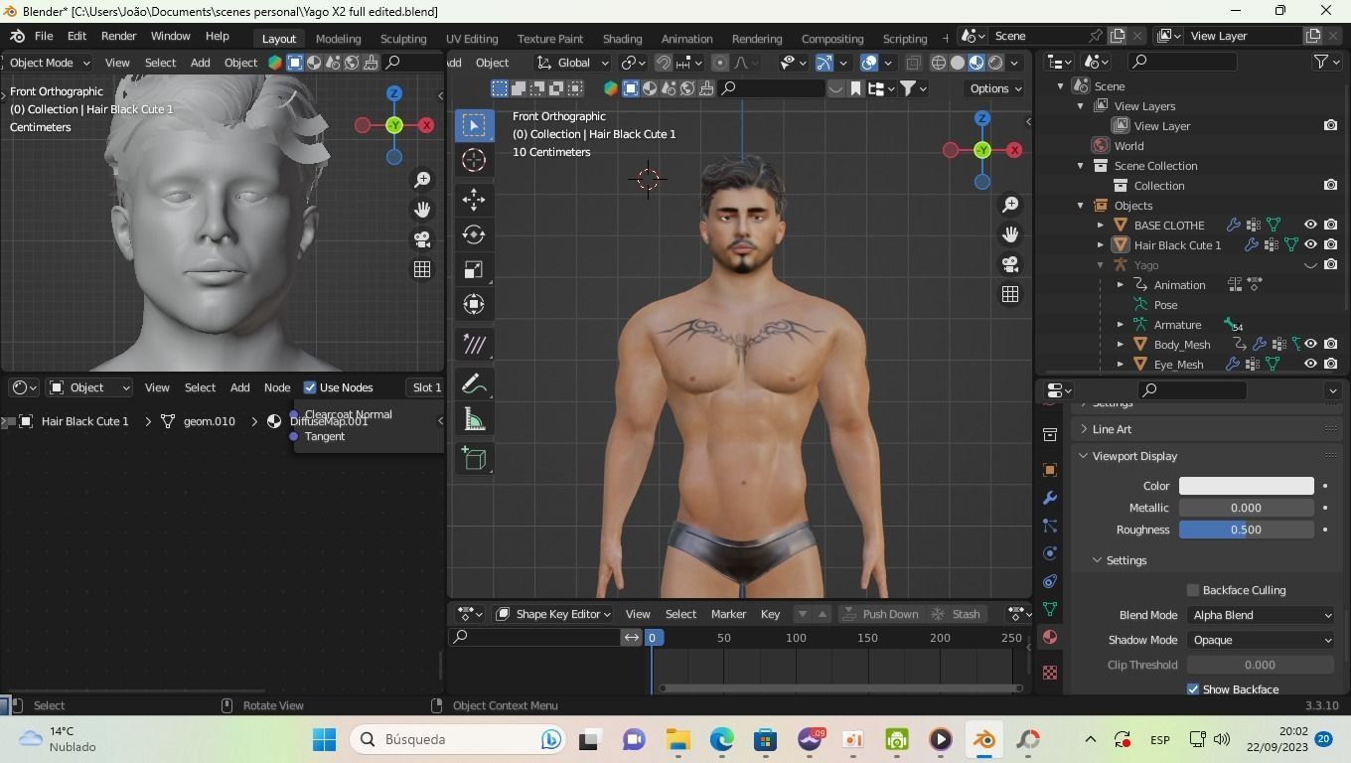Switch to Animation workspace tab
1351x763 pixels.
(686, 39)
